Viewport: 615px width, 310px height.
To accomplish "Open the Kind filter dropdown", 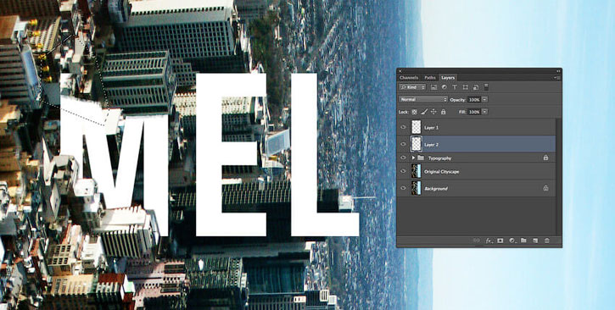I will 412,87.
